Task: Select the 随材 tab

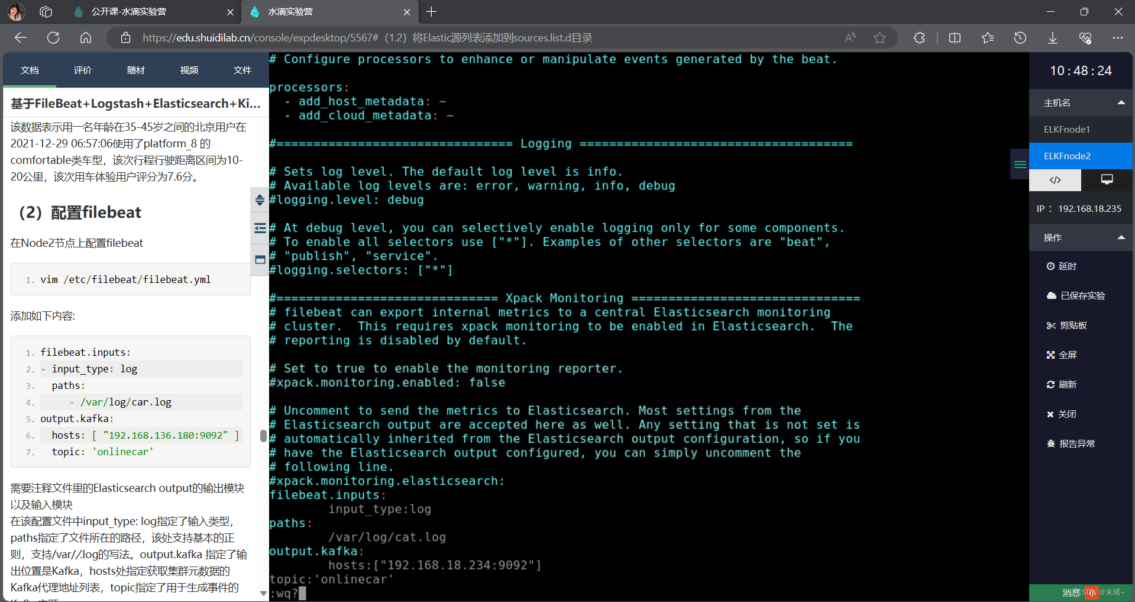Action: click(136, 70)
